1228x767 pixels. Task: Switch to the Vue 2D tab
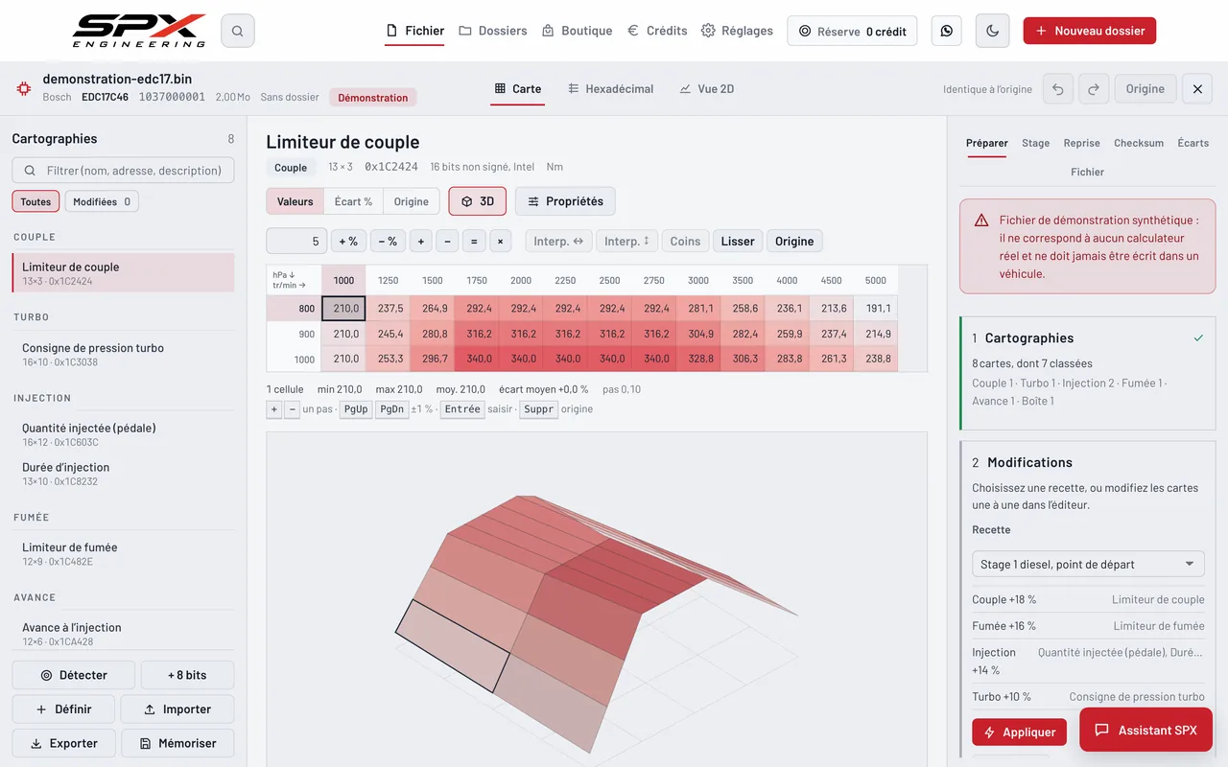(x=706, y=89)
